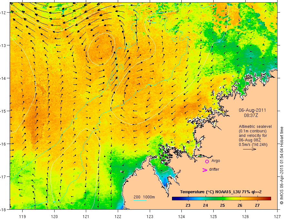
Task: Click the '(0.1m contours)' caption line
Action: [x=253, y=131]
